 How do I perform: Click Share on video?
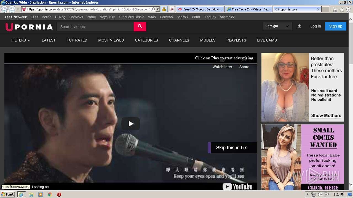[x=244, y=67]
